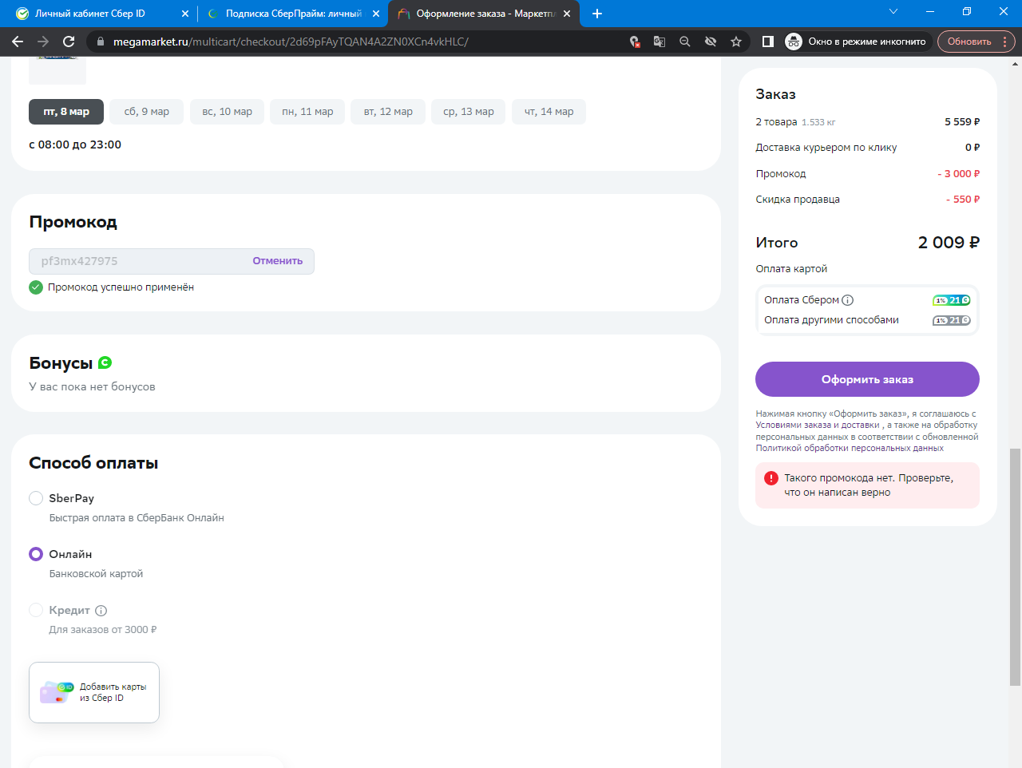Open Политикой обработки персональных данных link
The height and width of the screenshot is (768, 1022).
850,449
